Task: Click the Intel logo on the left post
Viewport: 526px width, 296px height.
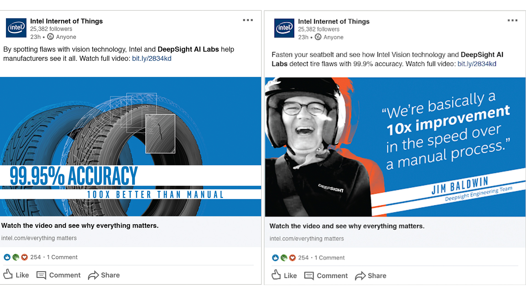Action: point(16,28)
